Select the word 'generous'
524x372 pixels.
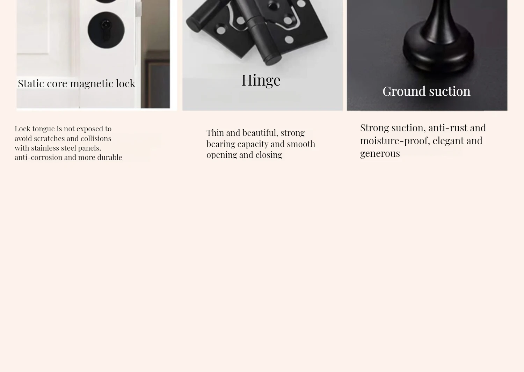point(380,154)
